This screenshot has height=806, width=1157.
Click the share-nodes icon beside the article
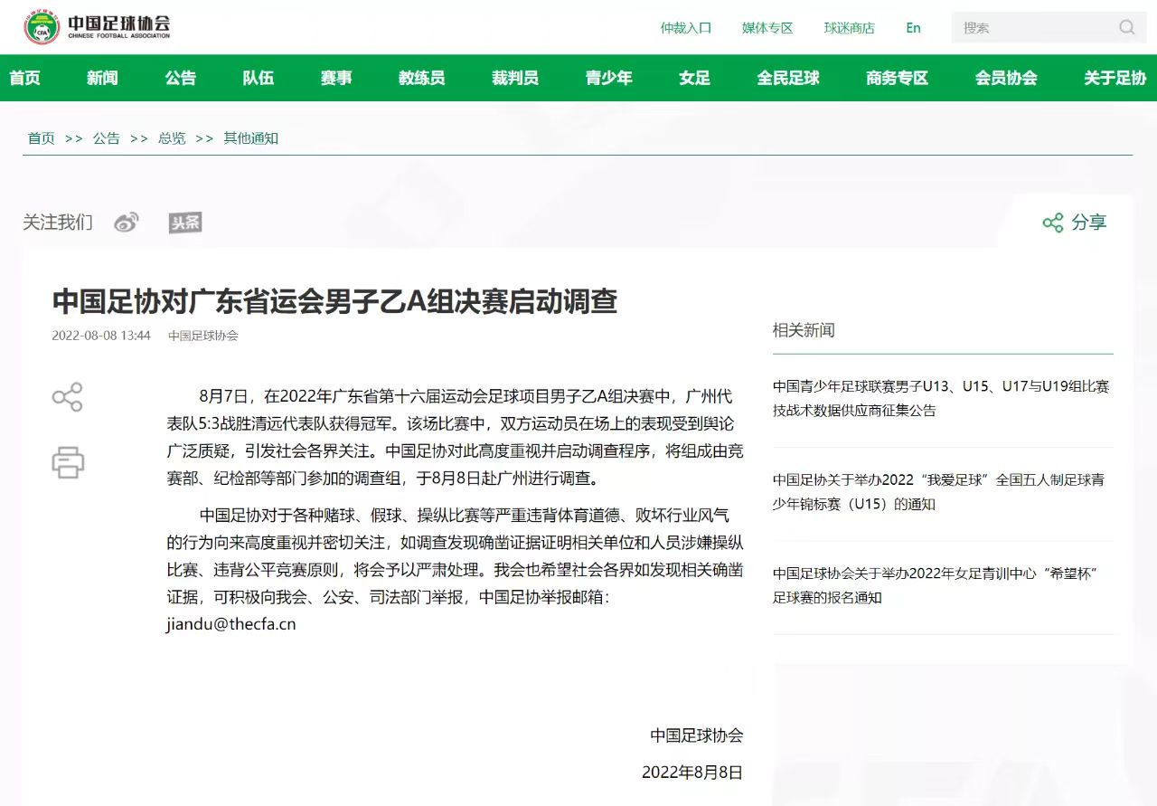(x=67, y=398)
